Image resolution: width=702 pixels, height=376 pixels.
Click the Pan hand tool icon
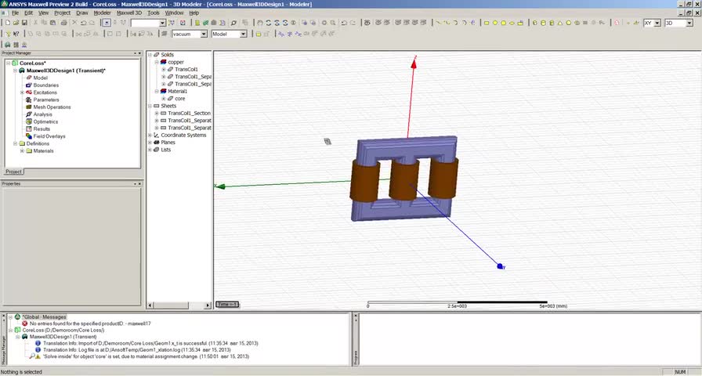[x=259, y=23]
